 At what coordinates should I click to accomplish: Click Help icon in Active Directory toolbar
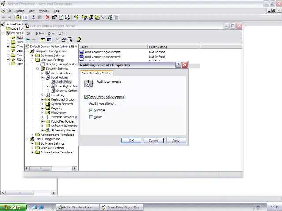pos(76,18)
